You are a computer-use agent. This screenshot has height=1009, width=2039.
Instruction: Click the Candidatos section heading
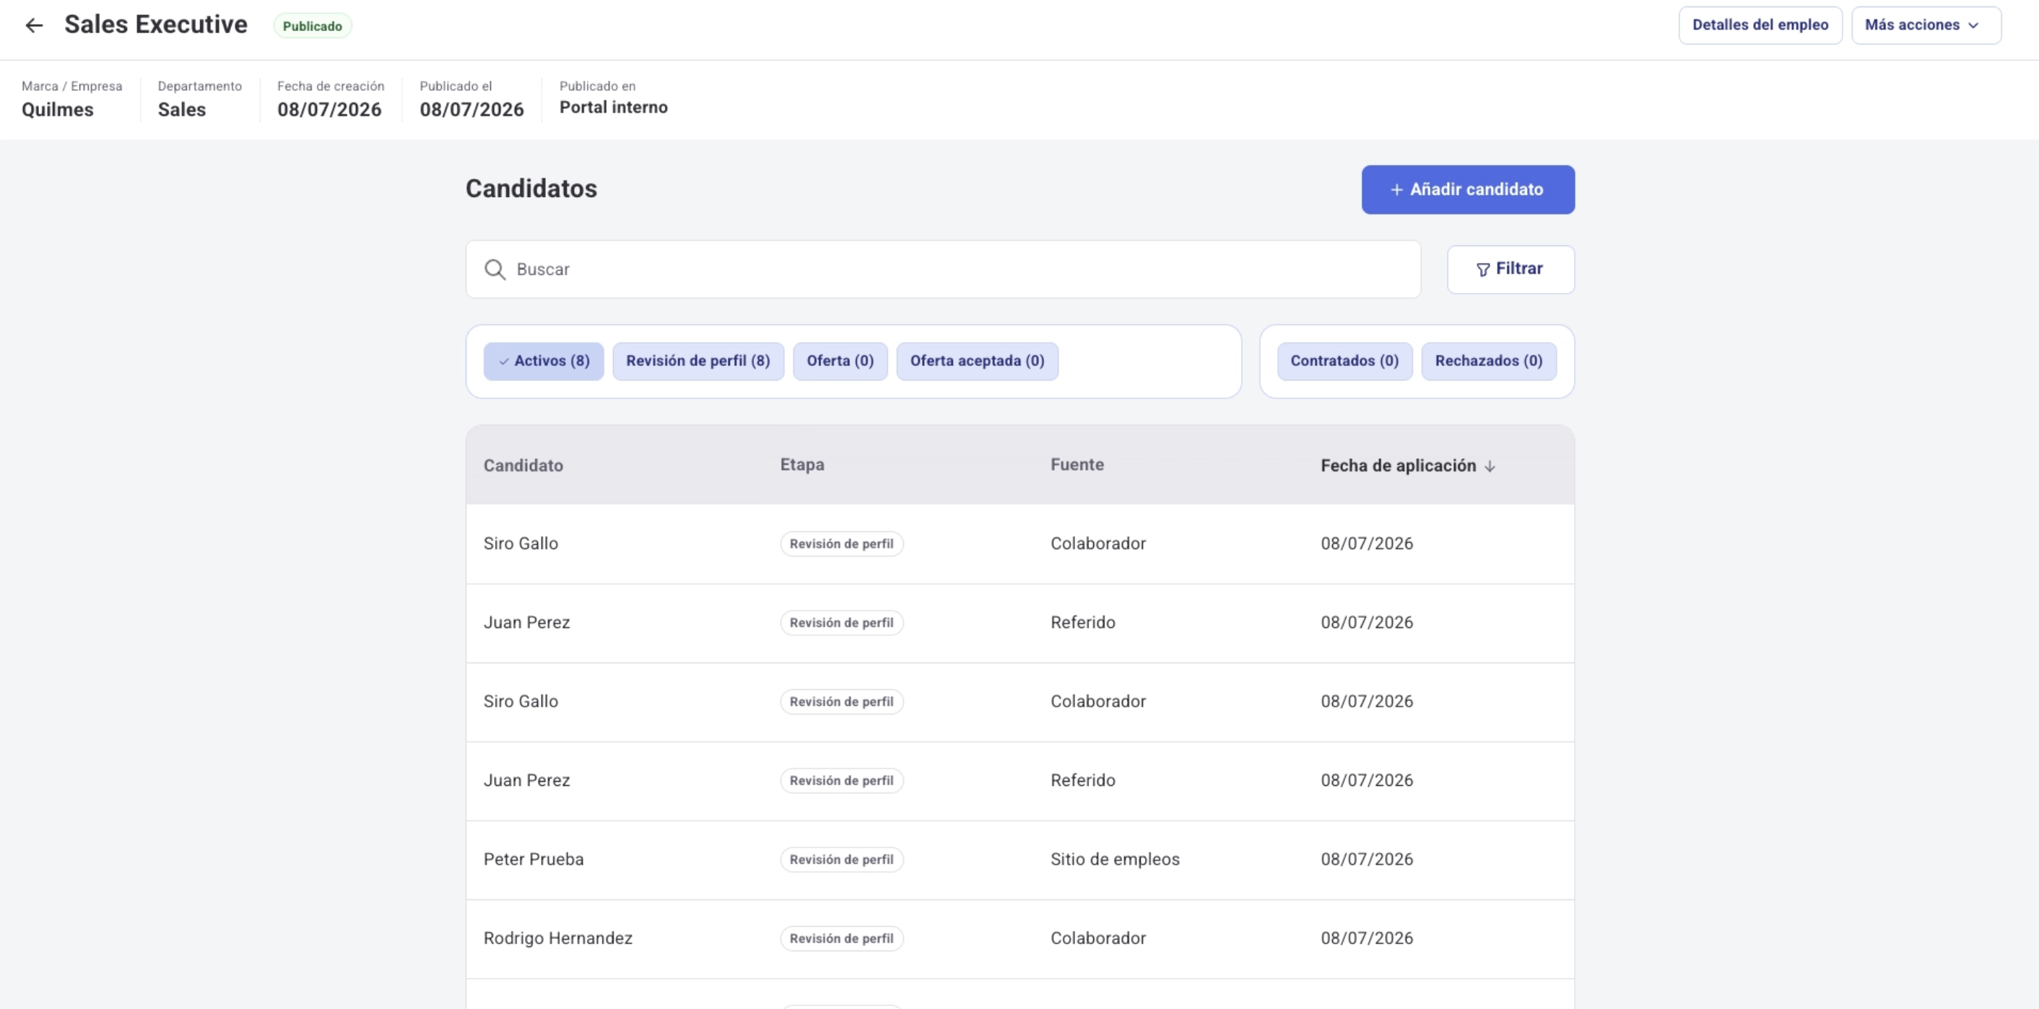[x=531, y=188]
